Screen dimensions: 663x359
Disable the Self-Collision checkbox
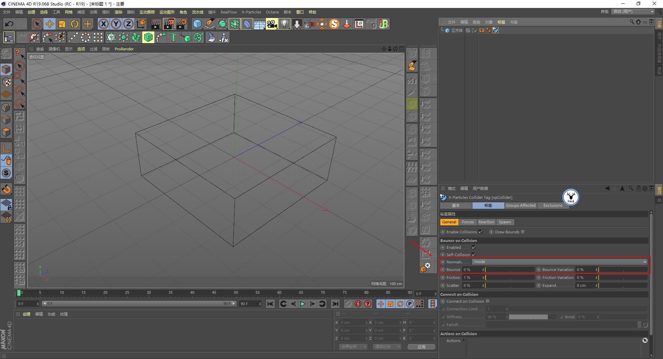tap(474, 255)
